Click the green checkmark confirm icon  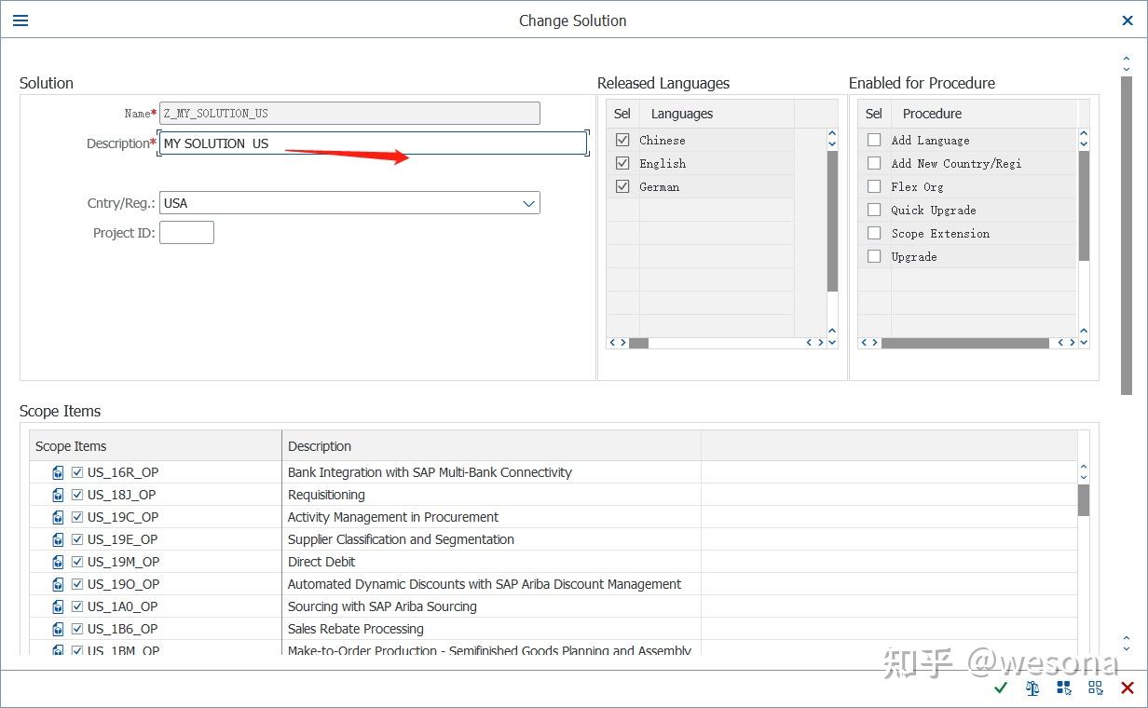click(1000, 688)
